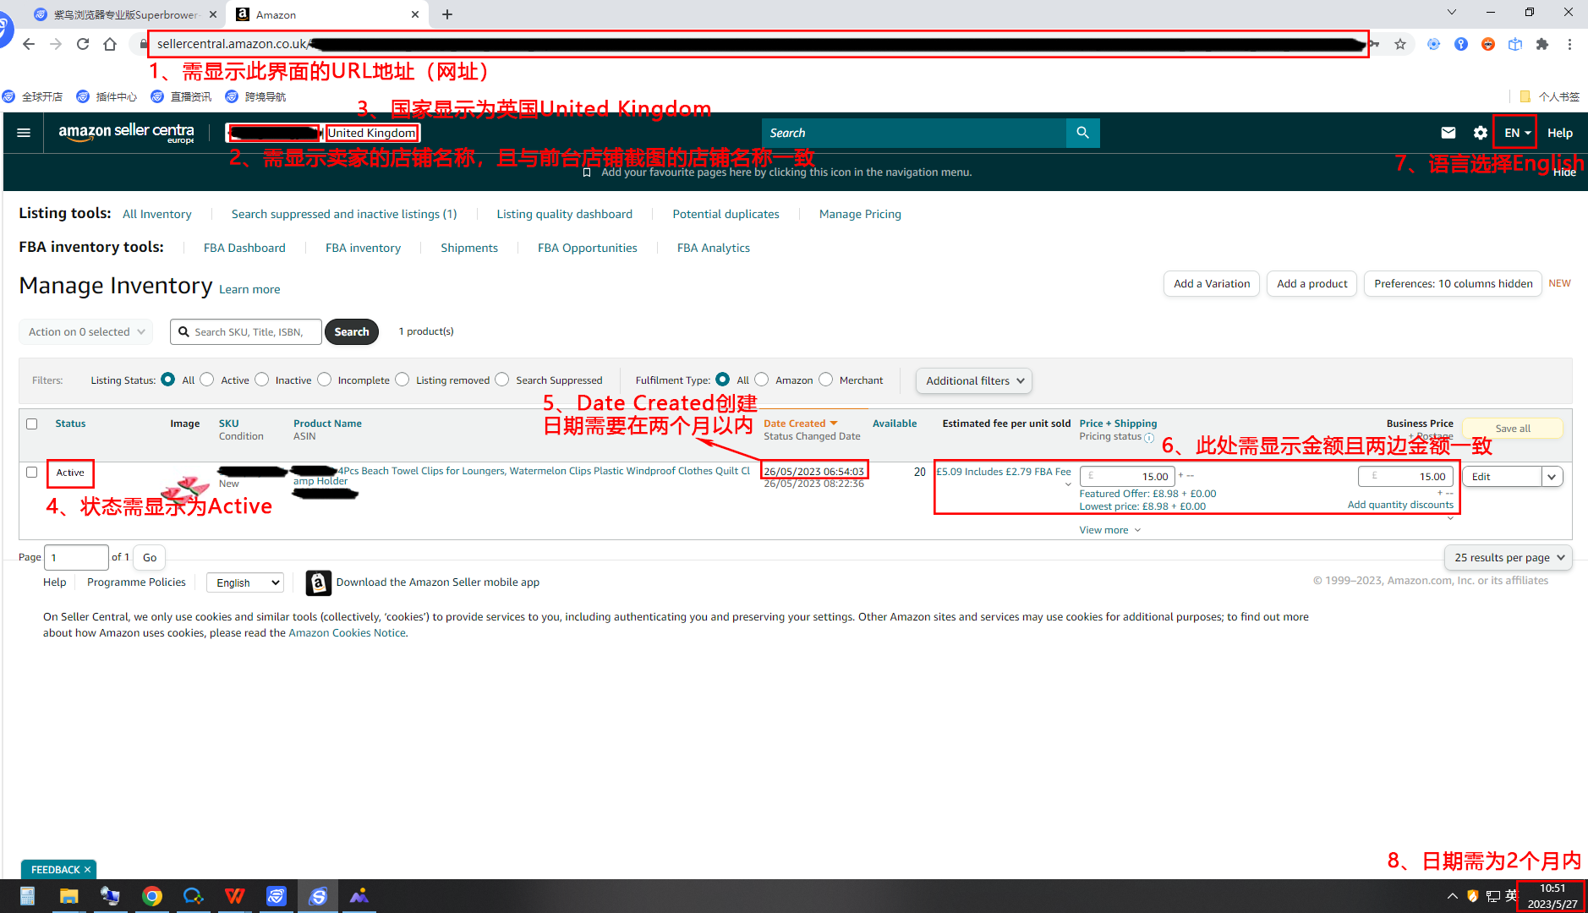Open the messages envelope icon
Image resolution: width=1588 pixels, height=913 pixels.
point(1448,133)
